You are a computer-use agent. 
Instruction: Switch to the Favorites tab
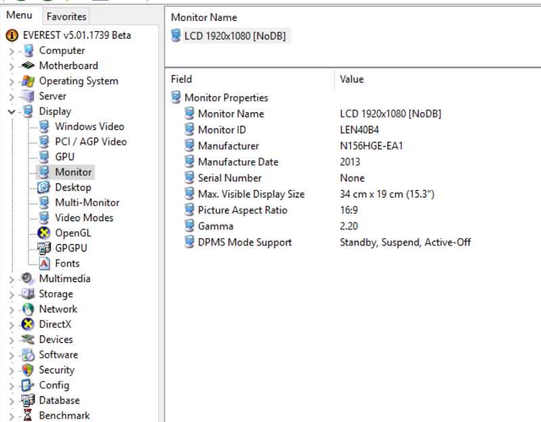[66, 16]
